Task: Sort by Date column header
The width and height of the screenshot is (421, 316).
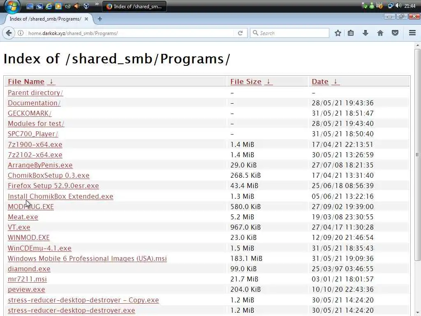Action: tap(320, 81)
